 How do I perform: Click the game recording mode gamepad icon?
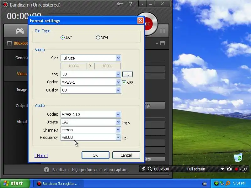coord(20,31)
